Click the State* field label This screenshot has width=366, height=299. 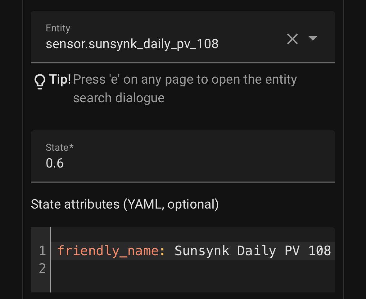coord(60,148)
